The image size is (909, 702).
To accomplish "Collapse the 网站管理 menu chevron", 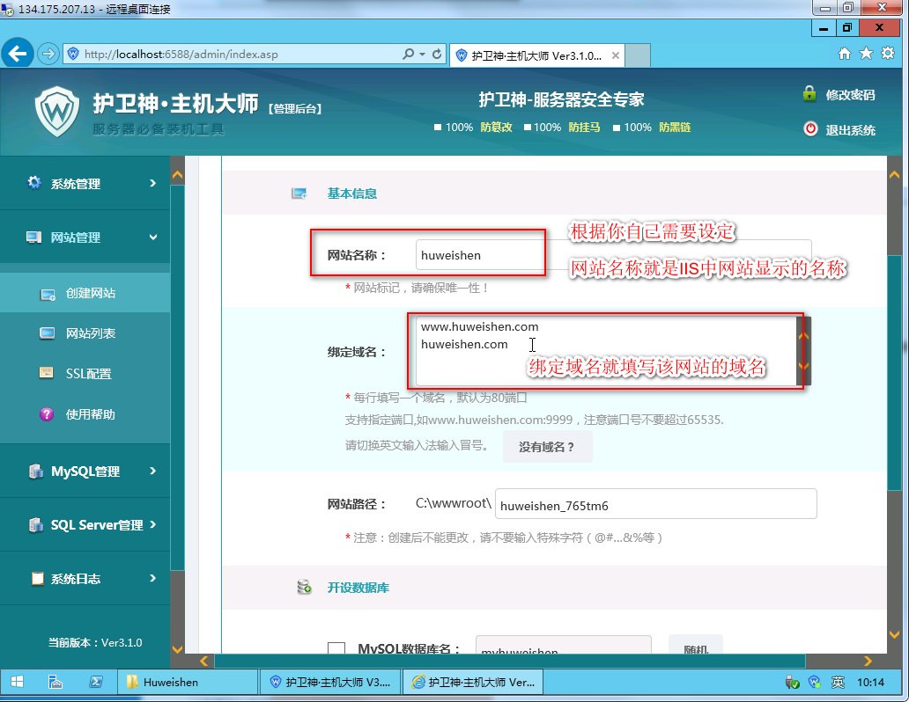I will [153, 237].
